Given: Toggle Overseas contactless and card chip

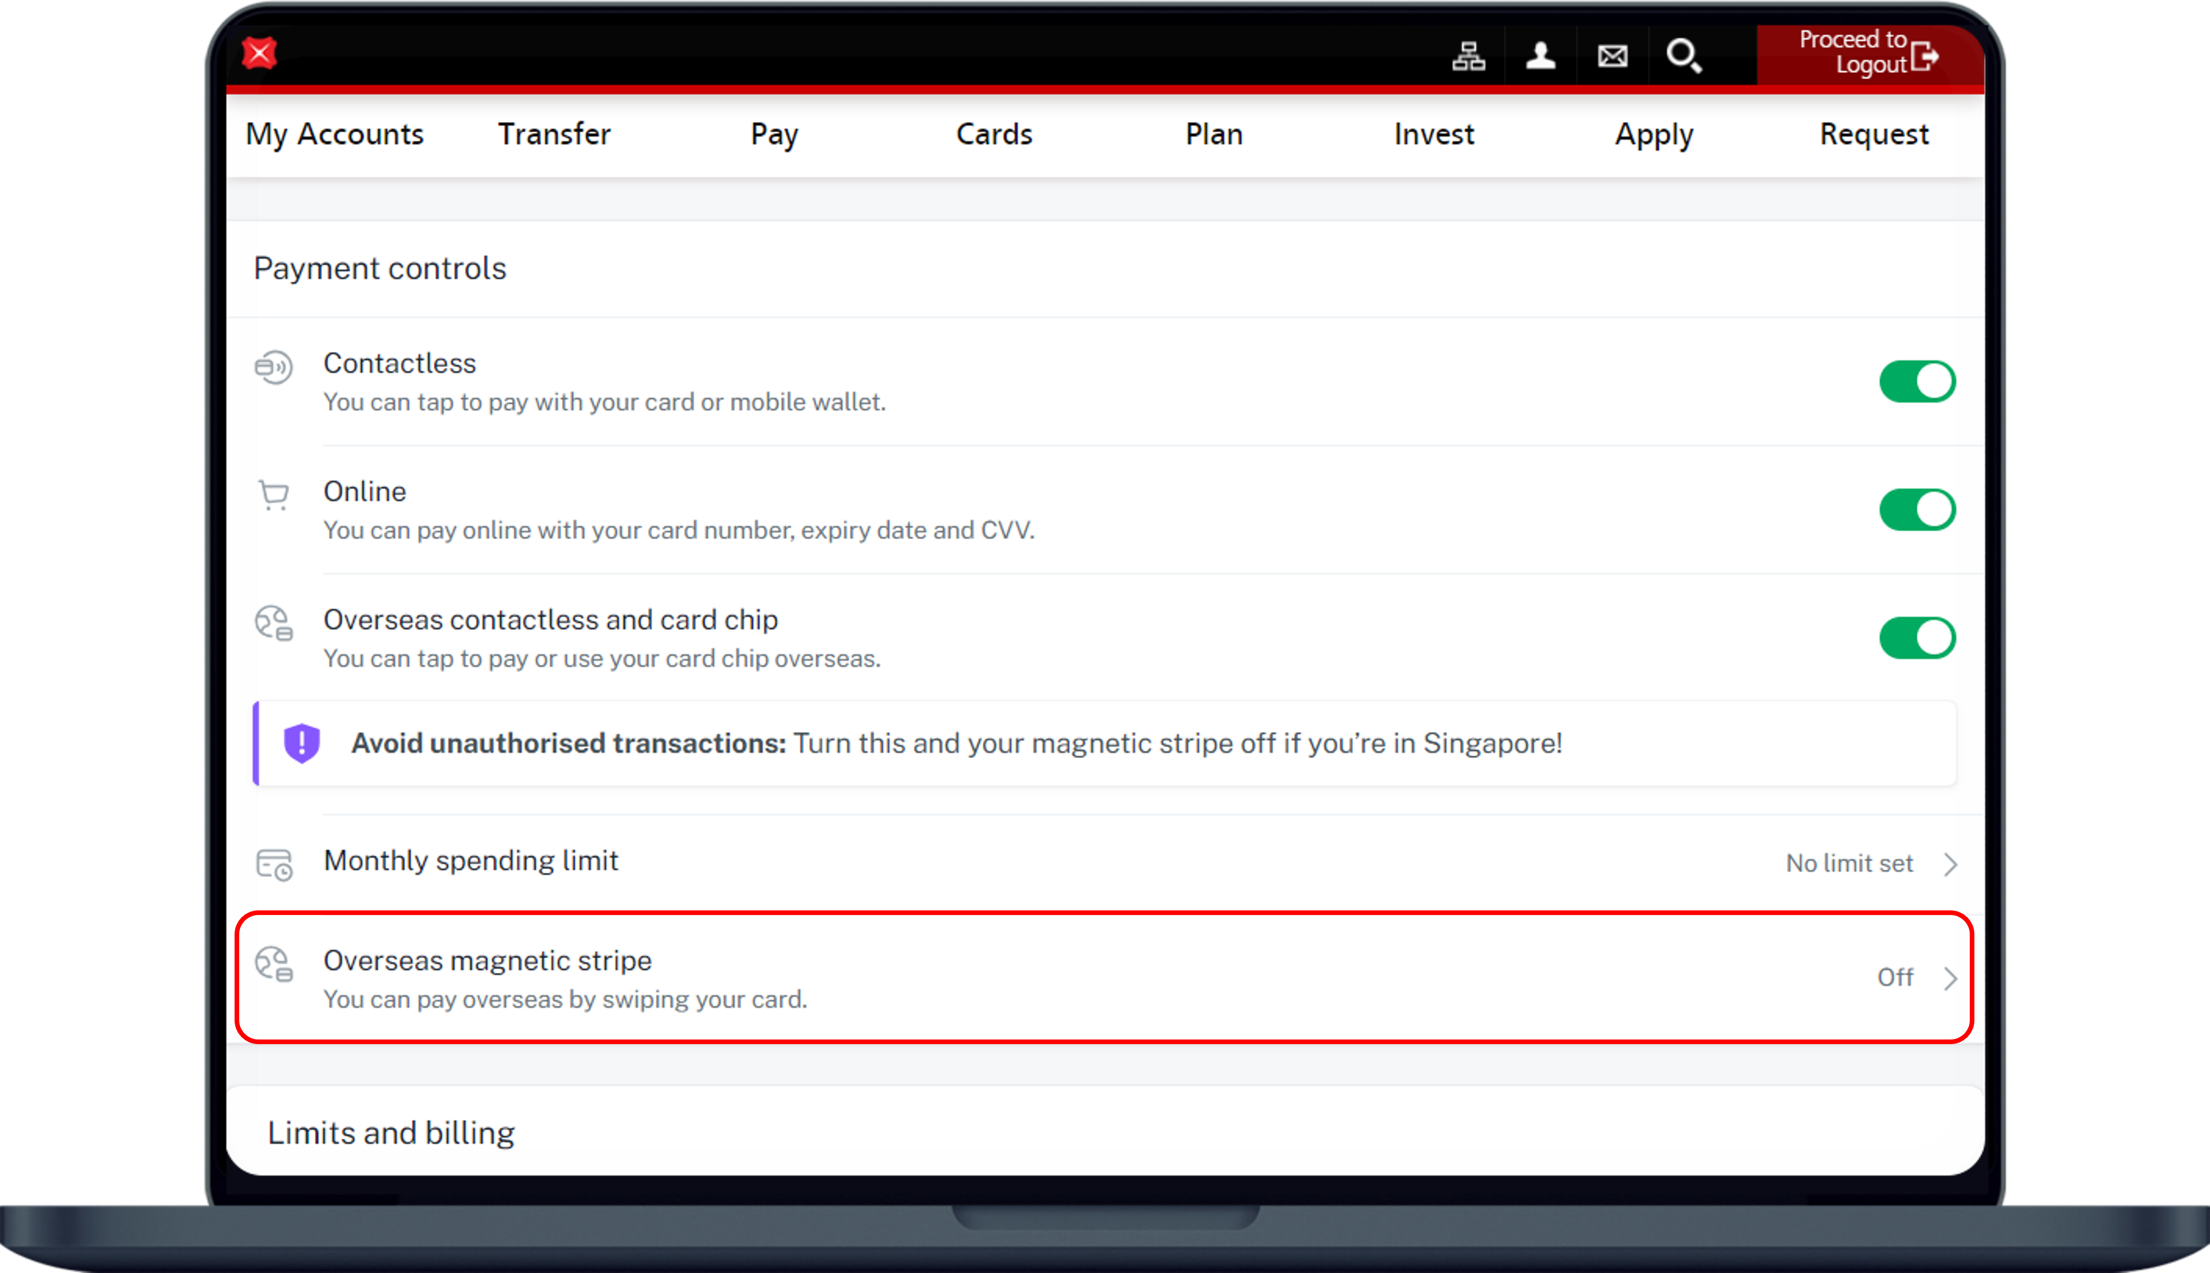Looking at the screenshot, I should pyautogui.click(x=1916, y=637).
